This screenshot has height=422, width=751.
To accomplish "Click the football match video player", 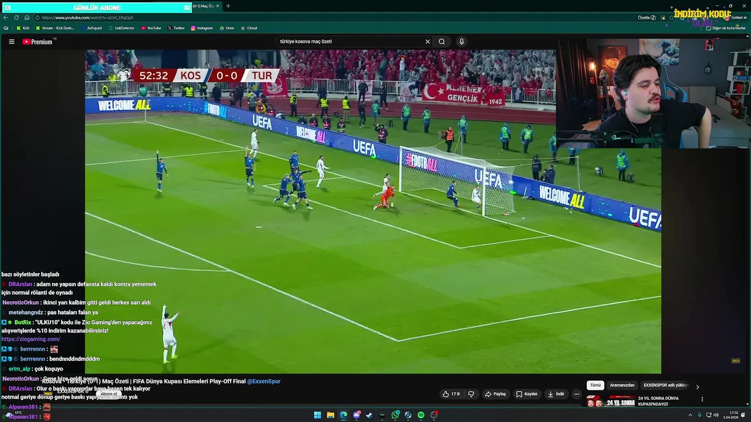I will tap(373, 211).
